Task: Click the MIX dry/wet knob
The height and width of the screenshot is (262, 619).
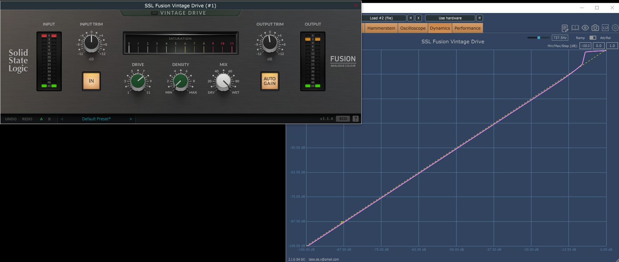Action: coord(224,82)
